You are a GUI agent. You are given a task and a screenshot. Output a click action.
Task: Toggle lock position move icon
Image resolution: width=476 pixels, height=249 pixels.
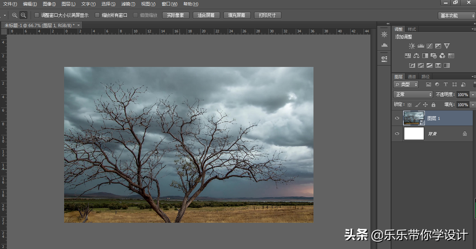click(425, 105)
